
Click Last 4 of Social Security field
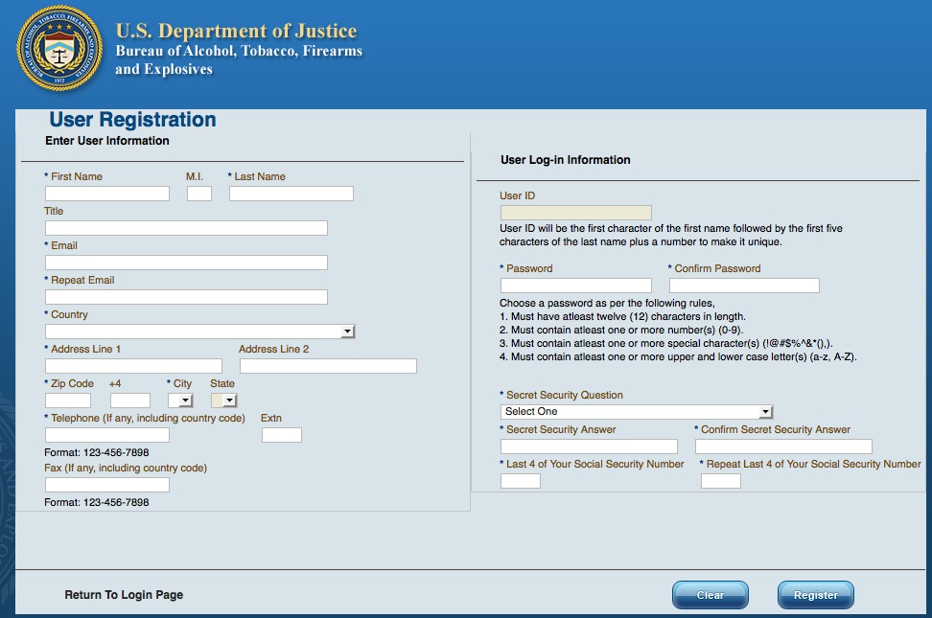(521, 481)
